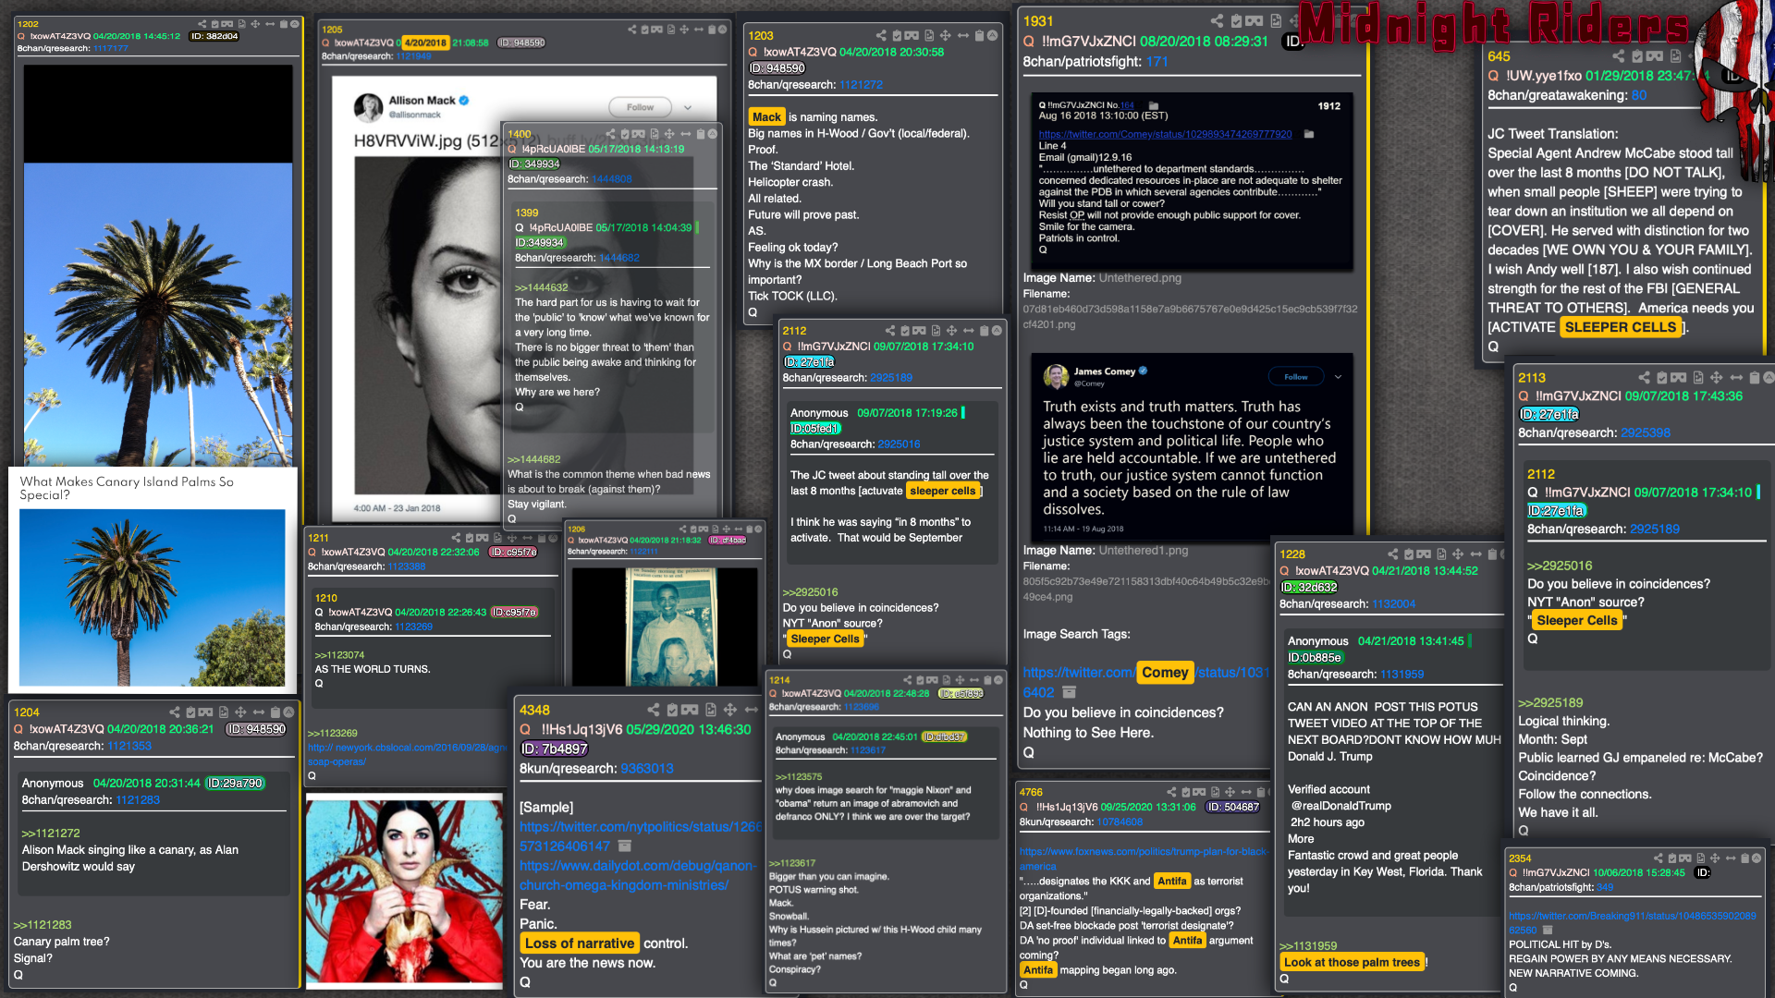This screenshot has height=998, width=1775.
Task: Click the image file icon on post 4348
Action: [x=711, y=710]
